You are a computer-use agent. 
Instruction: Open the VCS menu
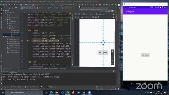click(52, 2)
